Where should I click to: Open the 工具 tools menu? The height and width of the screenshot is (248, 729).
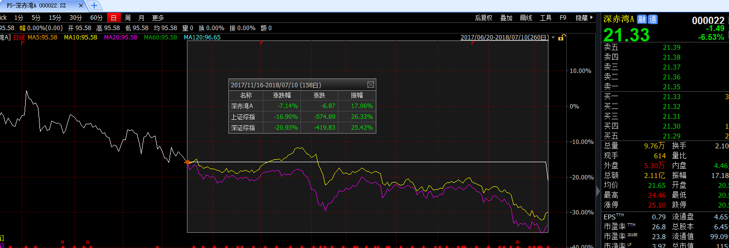[x=546, y=18]
